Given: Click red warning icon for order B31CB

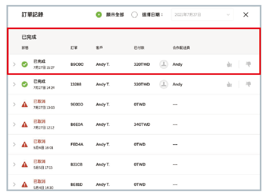Looking at the screenshot, I should [25, 164].
